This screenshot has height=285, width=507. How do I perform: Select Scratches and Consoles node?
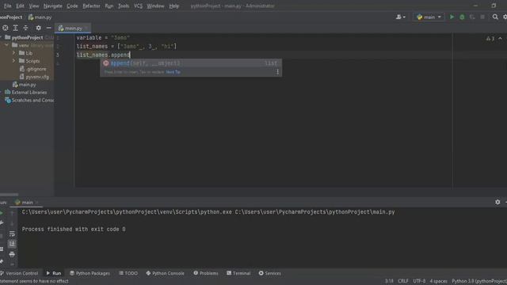pos(29,101)
